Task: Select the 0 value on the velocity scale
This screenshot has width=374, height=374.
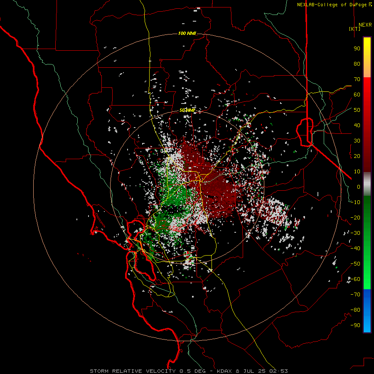Action: pos(359,187)
